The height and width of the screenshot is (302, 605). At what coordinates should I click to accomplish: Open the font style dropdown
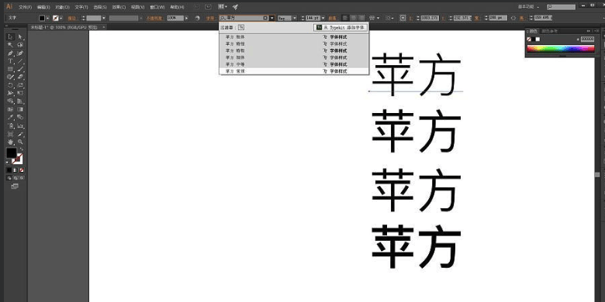tap(295, 18)
